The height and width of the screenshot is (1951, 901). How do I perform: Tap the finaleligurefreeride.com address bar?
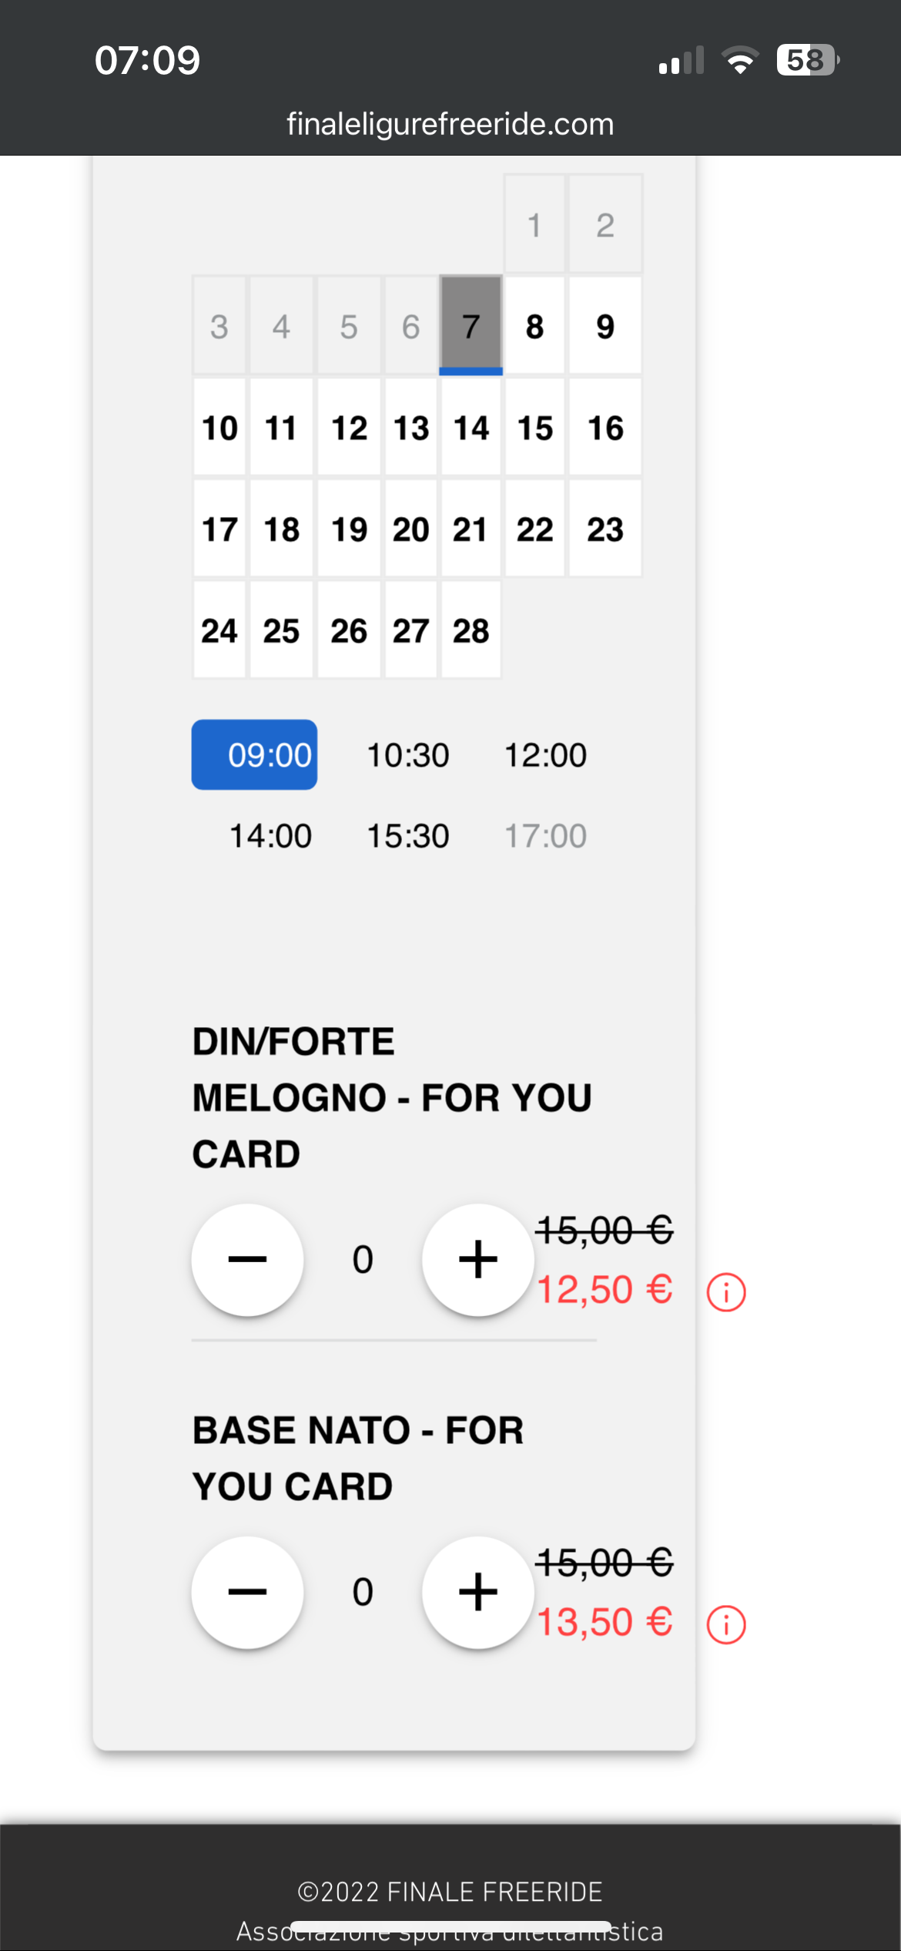click(450, 124)
